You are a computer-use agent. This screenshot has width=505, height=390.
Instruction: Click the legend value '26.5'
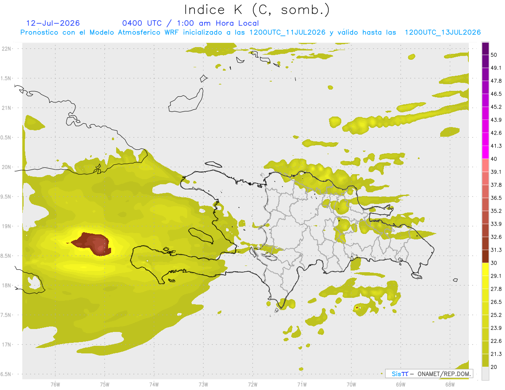496,302
